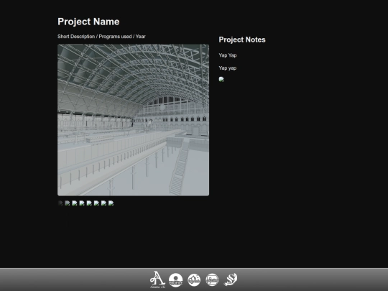The height and width of the screenshot is (291, 388).
Task: Open the scissors-and-A logo in the footer
Action: pos(157,280)
